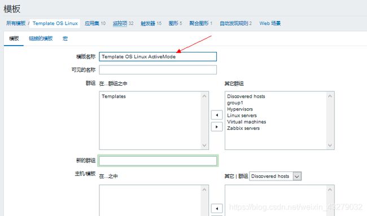Open the 聚合图形 1 link
The width and height of the screenshot is (367, 216).
201,23
